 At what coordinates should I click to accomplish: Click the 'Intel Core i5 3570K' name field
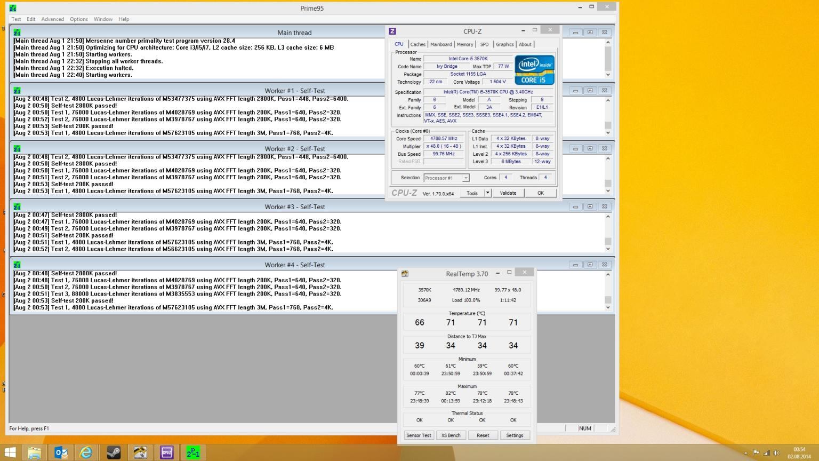pyautogui.click(x=468, y=59)
